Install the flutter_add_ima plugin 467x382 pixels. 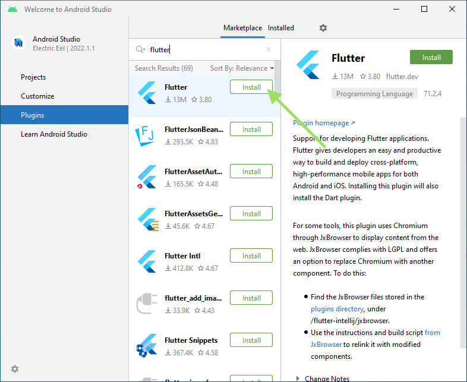(251, 298)
